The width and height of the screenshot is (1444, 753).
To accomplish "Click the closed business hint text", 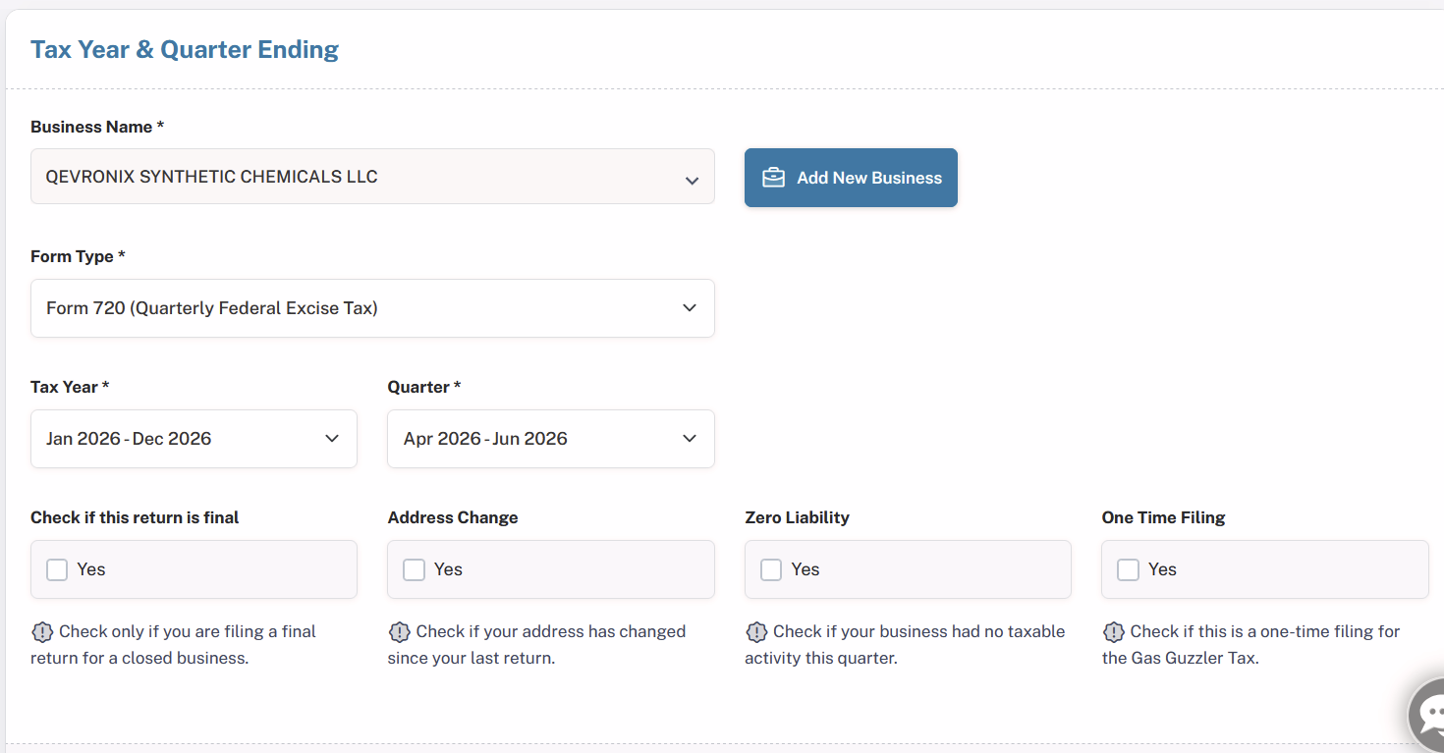I will click(173, 645).
